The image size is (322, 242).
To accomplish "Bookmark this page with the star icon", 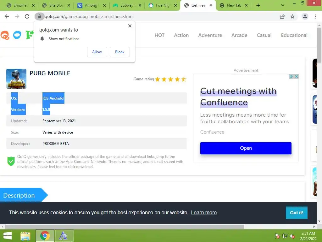I will pyautogui.click(x=292, y=16).
